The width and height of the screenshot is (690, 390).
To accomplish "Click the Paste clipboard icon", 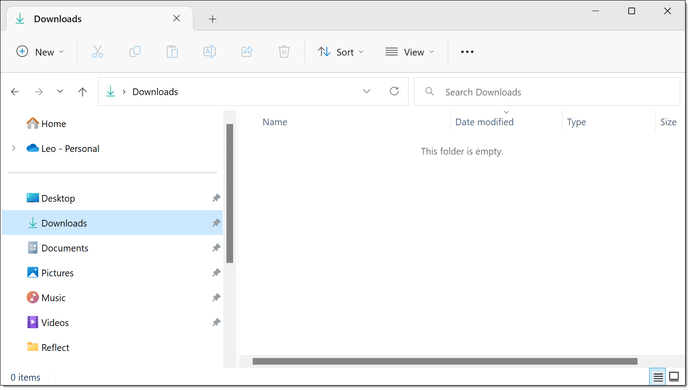I will pos(172,52).
